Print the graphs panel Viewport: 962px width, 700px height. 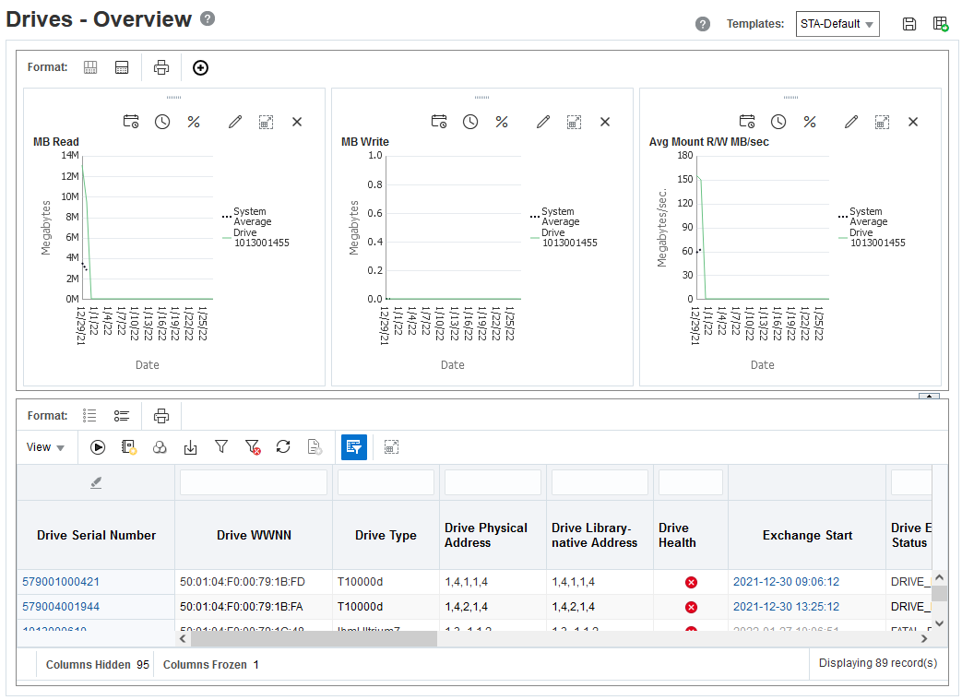click(161, 67)
